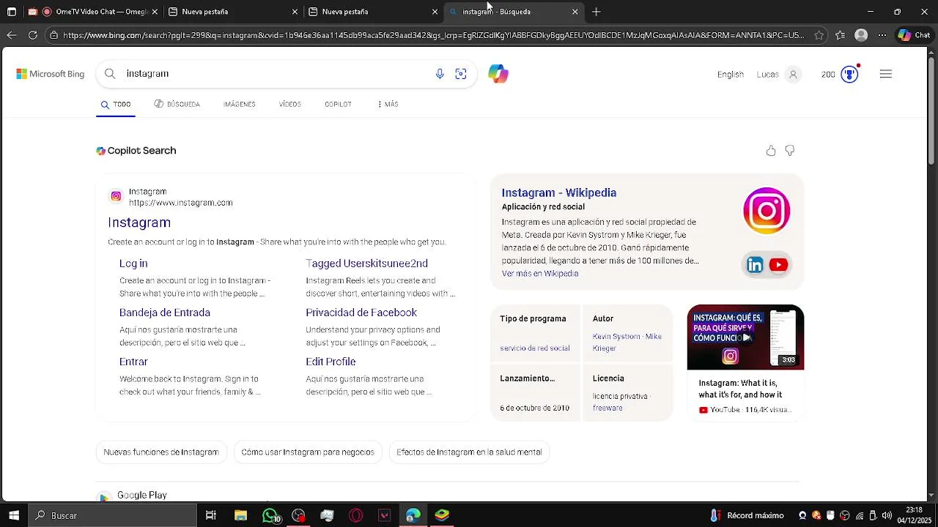Open Task View on taskbar
Image resolution: width=938 pixels, height=527 pixels.
[x=211, y=515]
